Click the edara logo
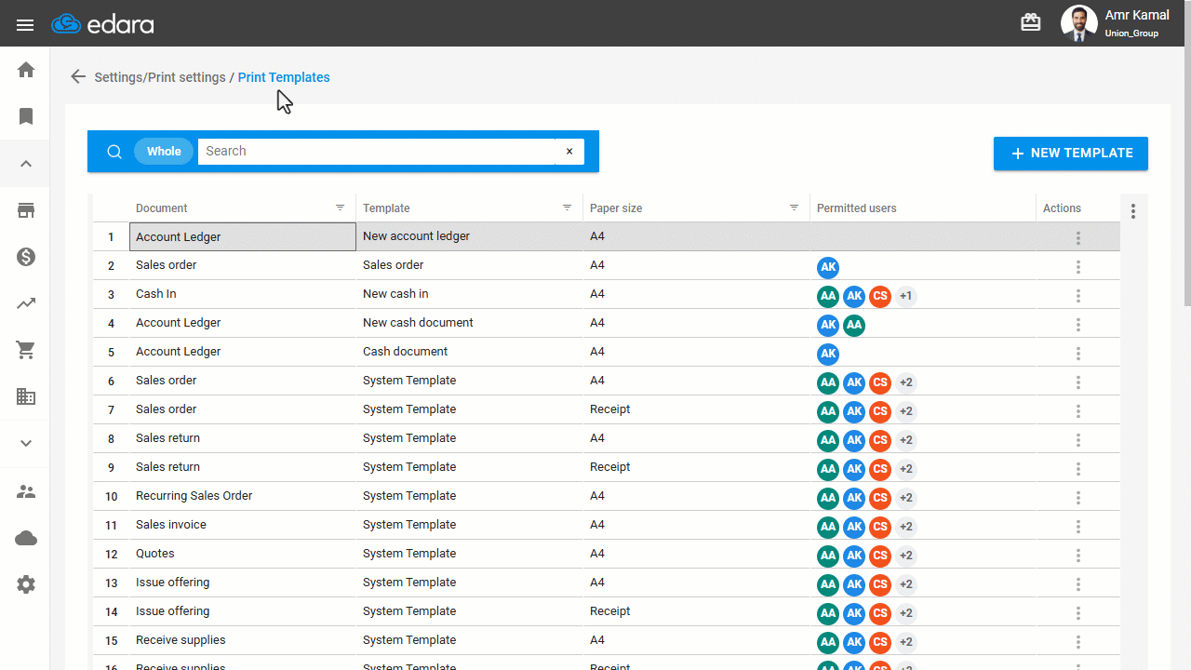Viewport: 1191px width, 670px height. (102, 24)
